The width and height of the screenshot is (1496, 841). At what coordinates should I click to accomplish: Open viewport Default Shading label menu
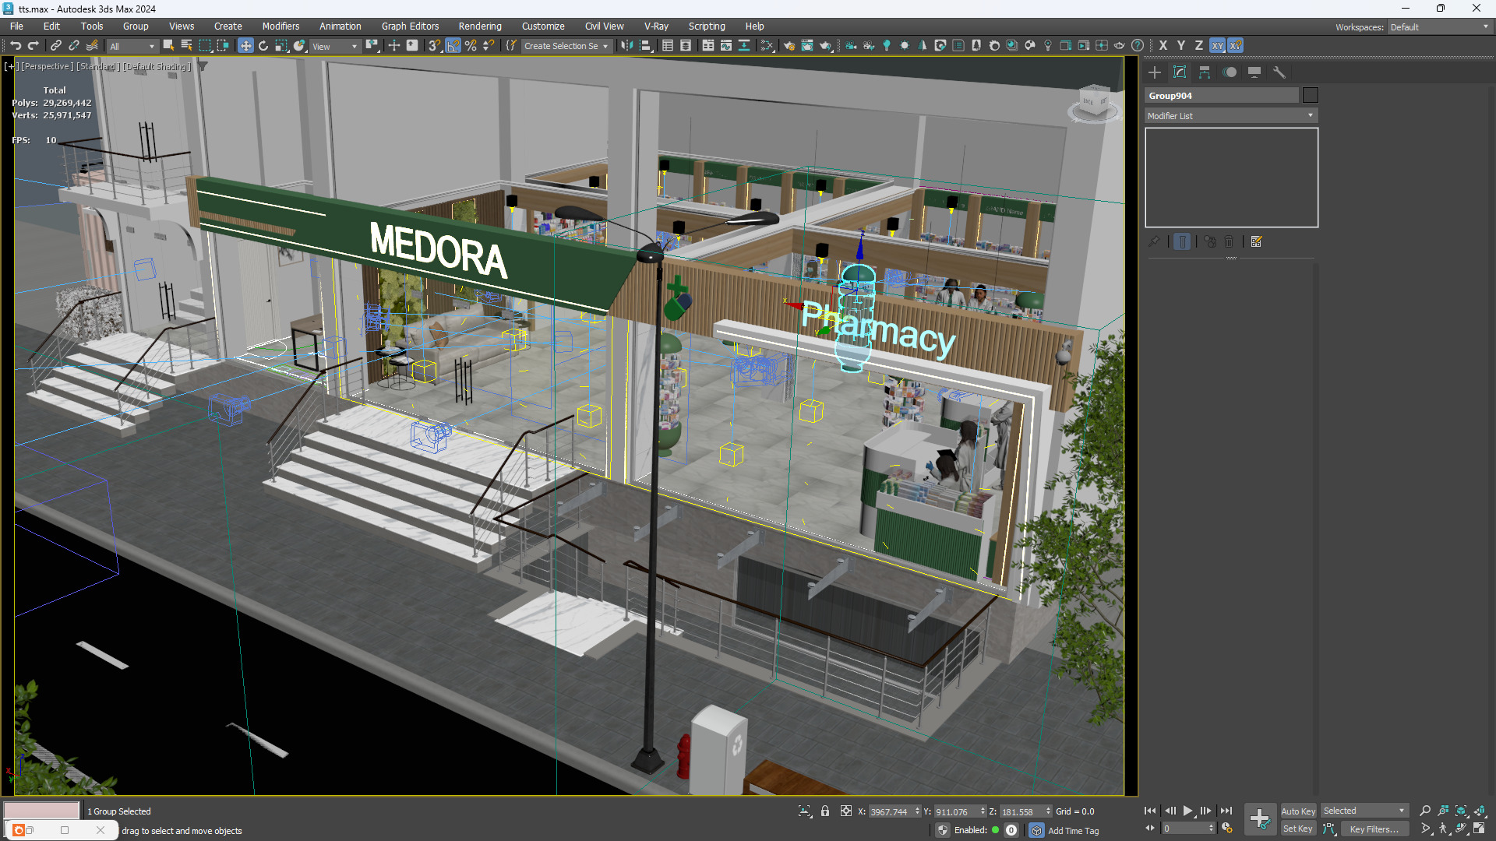[x=157, y=66]
